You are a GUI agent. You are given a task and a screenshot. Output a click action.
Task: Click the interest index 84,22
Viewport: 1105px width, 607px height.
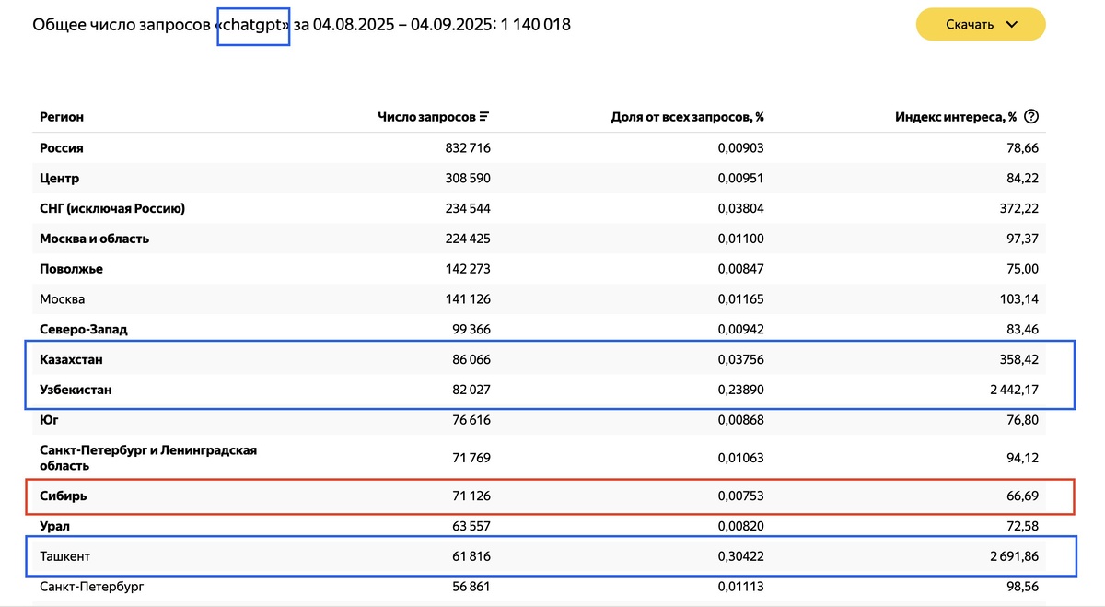click(x=1022, y=178)
